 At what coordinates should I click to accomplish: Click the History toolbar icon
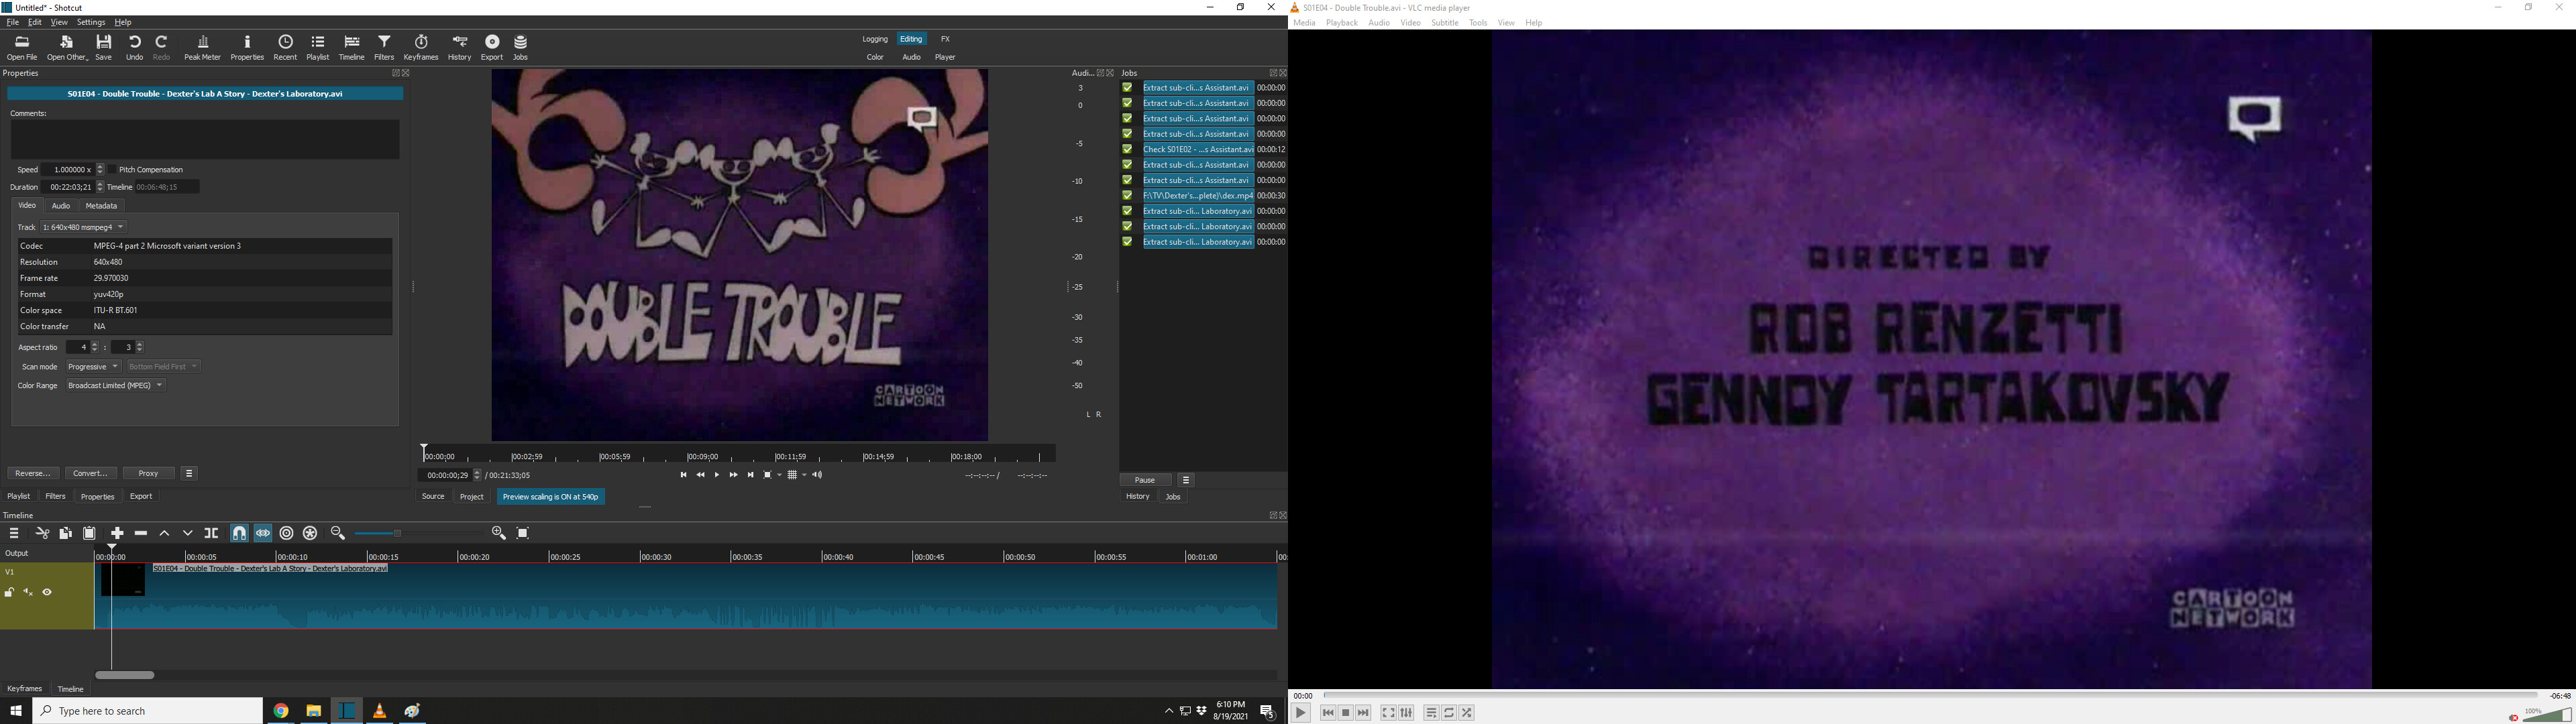(460, 47)
